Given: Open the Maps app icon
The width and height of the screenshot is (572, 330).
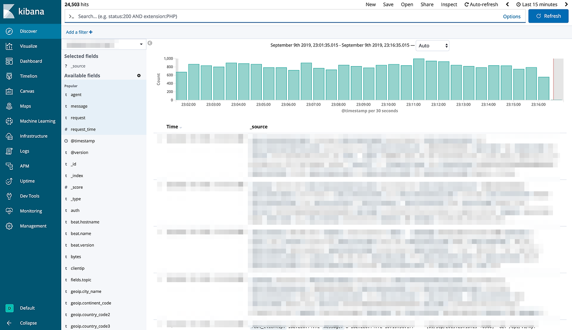Looking at the screenshot, I should 9,106.
